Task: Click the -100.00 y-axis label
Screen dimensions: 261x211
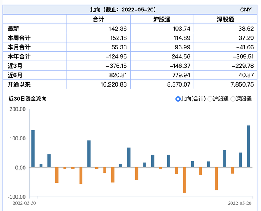Action: tap(17, 197)
